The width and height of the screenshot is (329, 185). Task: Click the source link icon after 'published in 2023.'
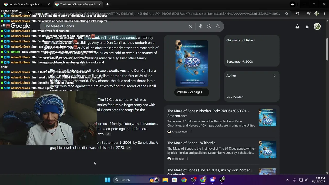click(129, 148)
